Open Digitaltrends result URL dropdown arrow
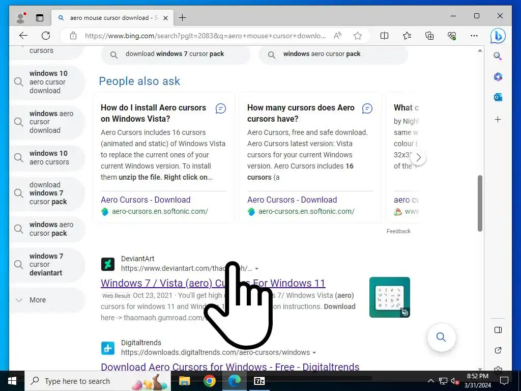The width and height of the screenshot is (521, 391). (x=314, y=352)
